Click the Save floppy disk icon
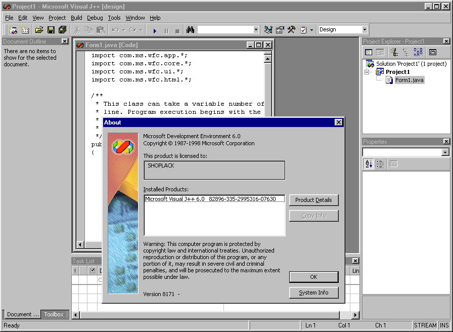Image resolution: width=453 pixels, height=332 pixels. pyautogui.click(x=51, y=30)
